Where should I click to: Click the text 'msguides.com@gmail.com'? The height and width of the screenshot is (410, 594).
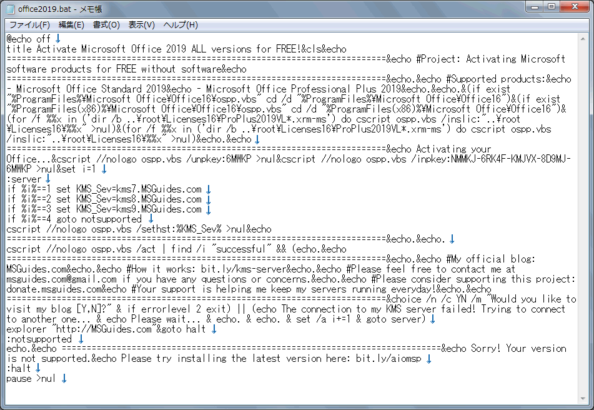click(x=61, y=279)
